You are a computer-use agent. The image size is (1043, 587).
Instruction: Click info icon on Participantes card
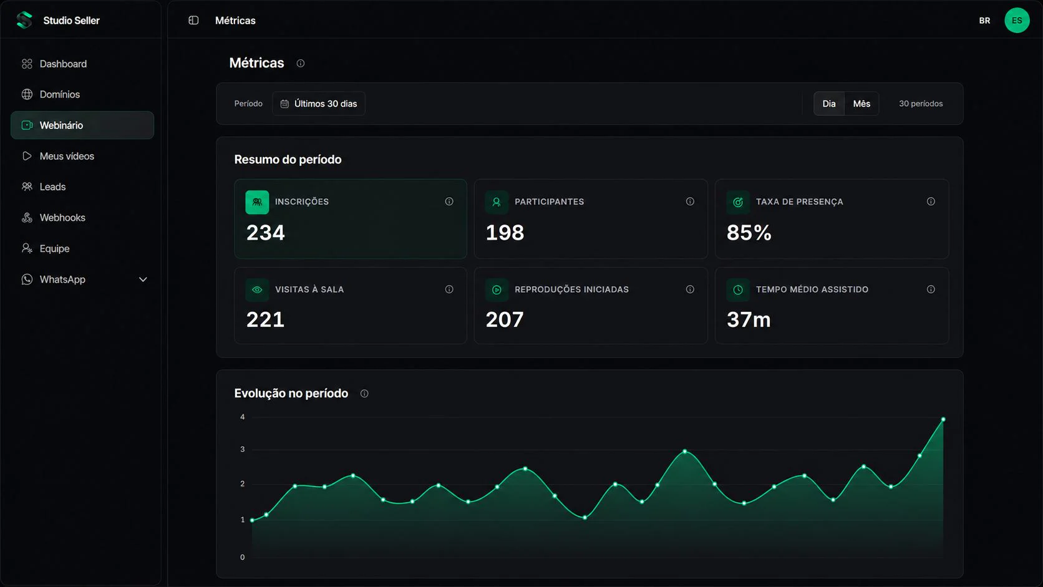(x=690, y=201)
